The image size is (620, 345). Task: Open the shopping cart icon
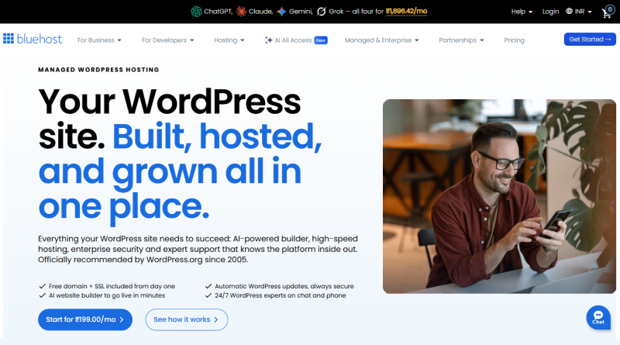[608, 12]
